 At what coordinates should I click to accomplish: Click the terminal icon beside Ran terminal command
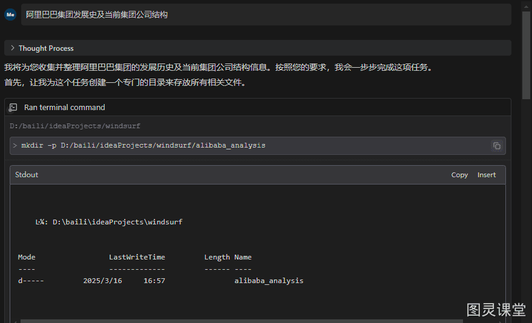coord(13,108)
